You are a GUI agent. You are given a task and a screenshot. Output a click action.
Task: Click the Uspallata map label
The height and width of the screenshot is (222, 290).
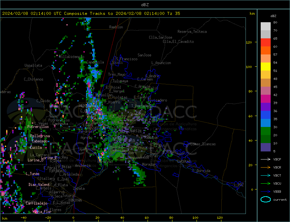[33, 65]
